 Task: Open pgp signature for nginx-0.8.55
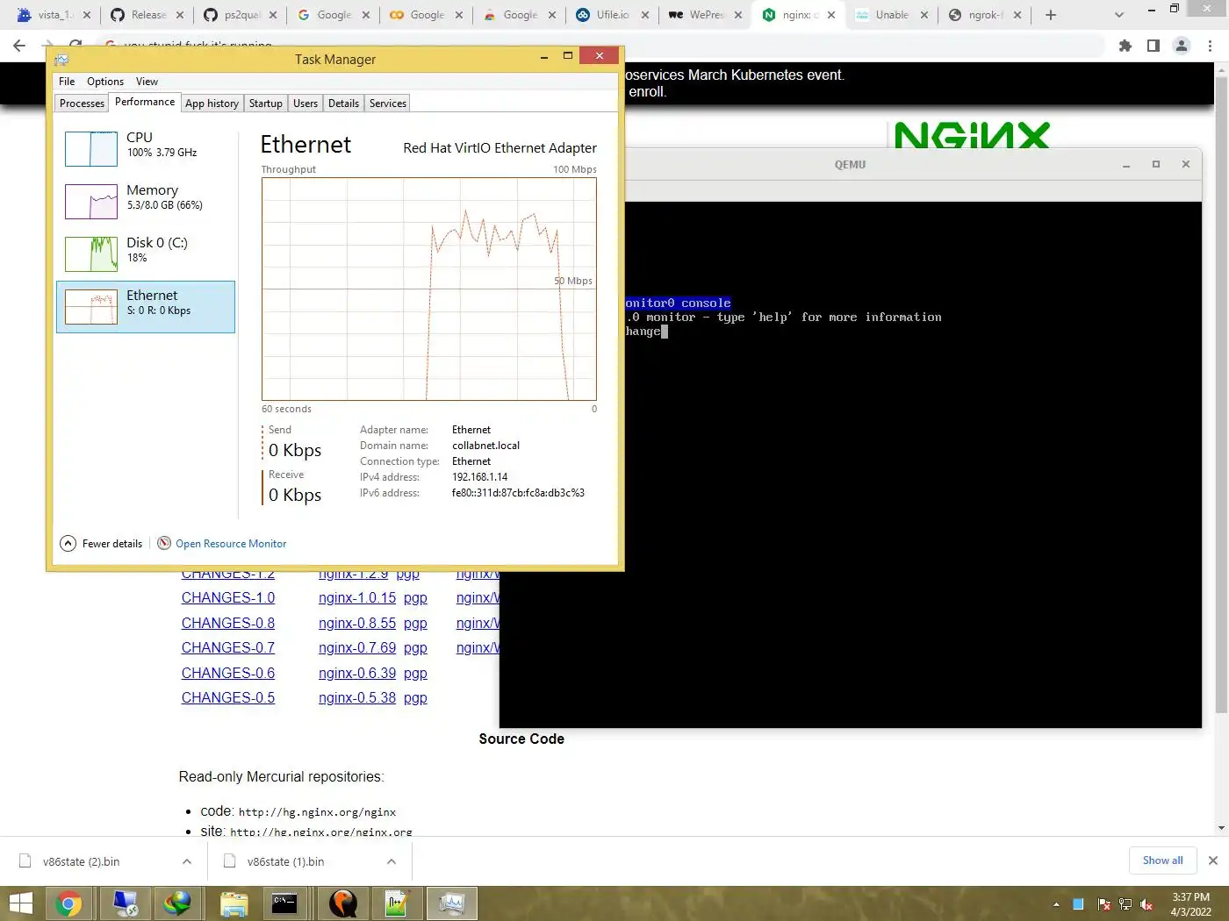tap(415, 625)
